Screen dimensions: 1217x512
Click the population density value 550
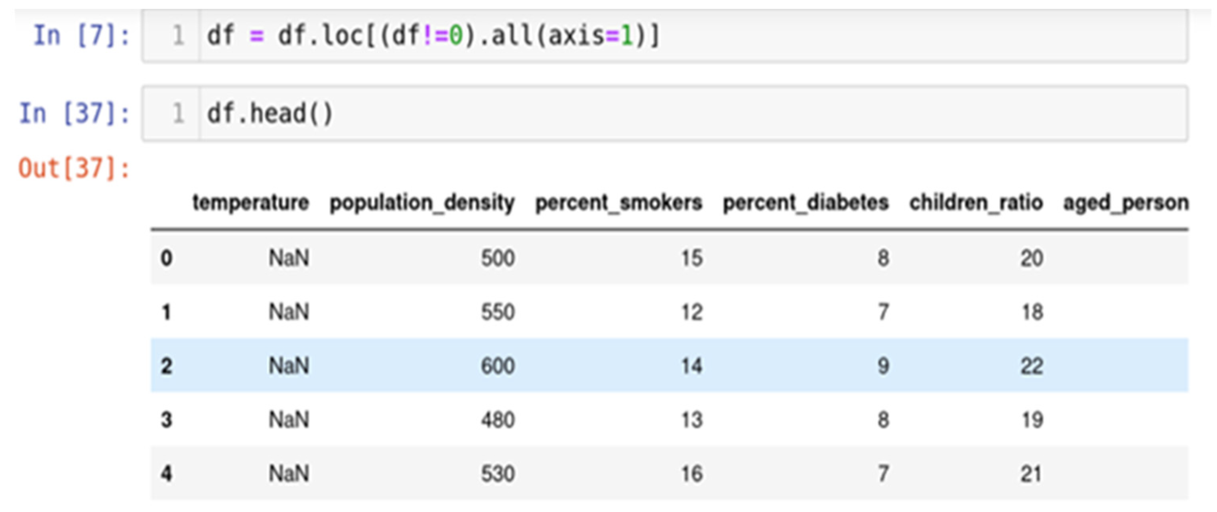click(498, 312)
